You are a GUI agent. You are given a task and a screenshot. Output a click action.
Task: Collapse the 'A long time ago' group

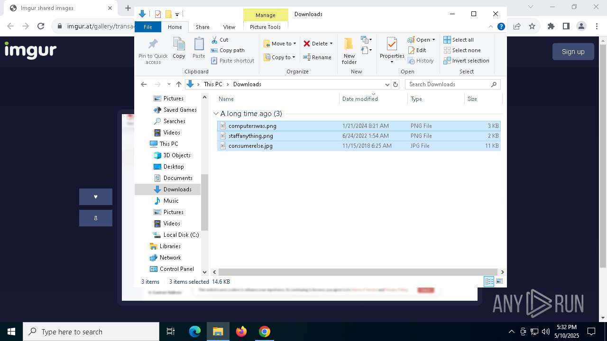pos(216,114)
